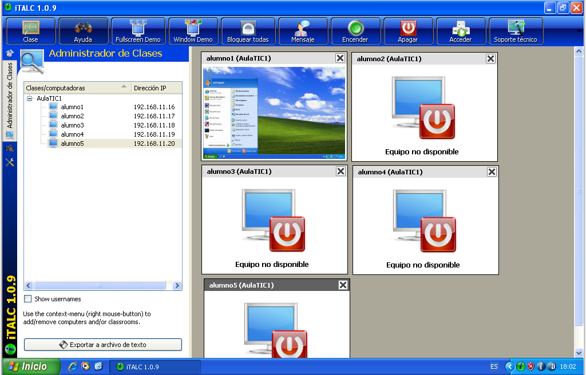Viewport: 586px width, 375px height.
Task: Select alumno3 in the computer list
Action: [72, 125]
